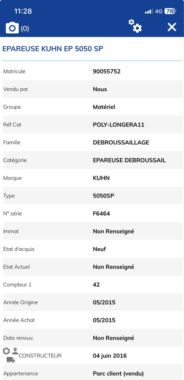Screen dimensions: 184x380
Task: Tap the title EPAREUSE KUHN EP 5050 SP
Action: pos(53,49)
